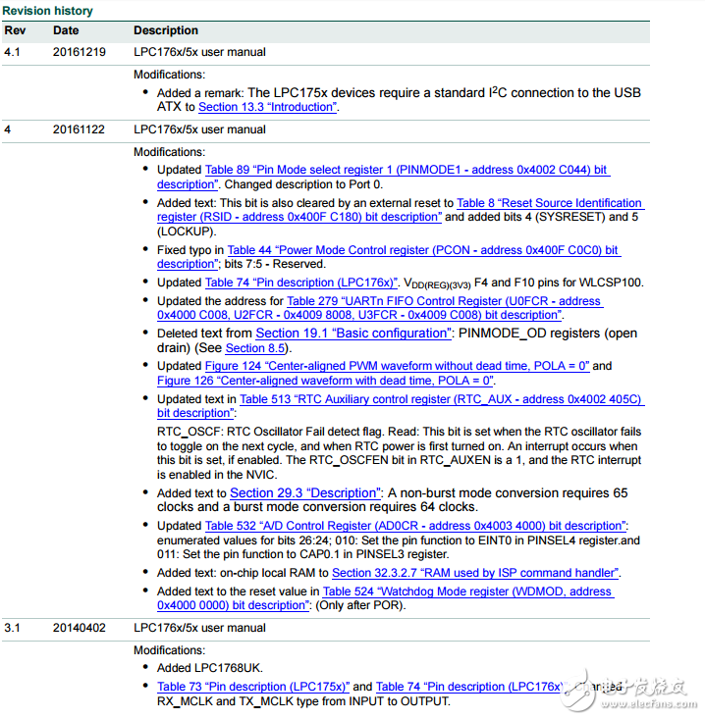
Task: Jump to Section 32.3.2.7 RAM used by ISP
Action: click(475, 573)
